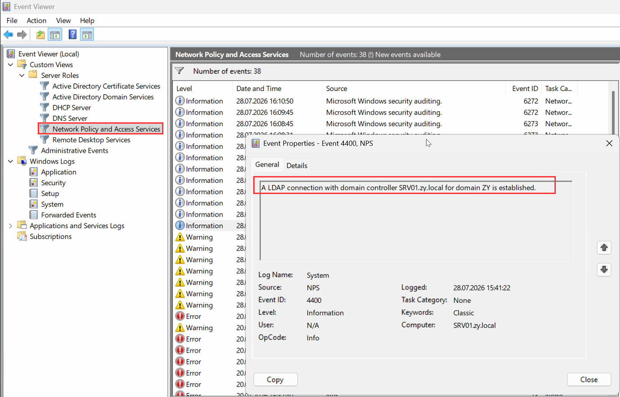Click the info icon of the 16:10:50 event
This screenshot has height=397, width=620.
pos(180,101)
